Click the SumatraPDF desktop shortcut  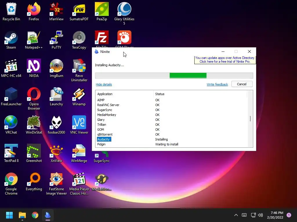coord(79,11)
